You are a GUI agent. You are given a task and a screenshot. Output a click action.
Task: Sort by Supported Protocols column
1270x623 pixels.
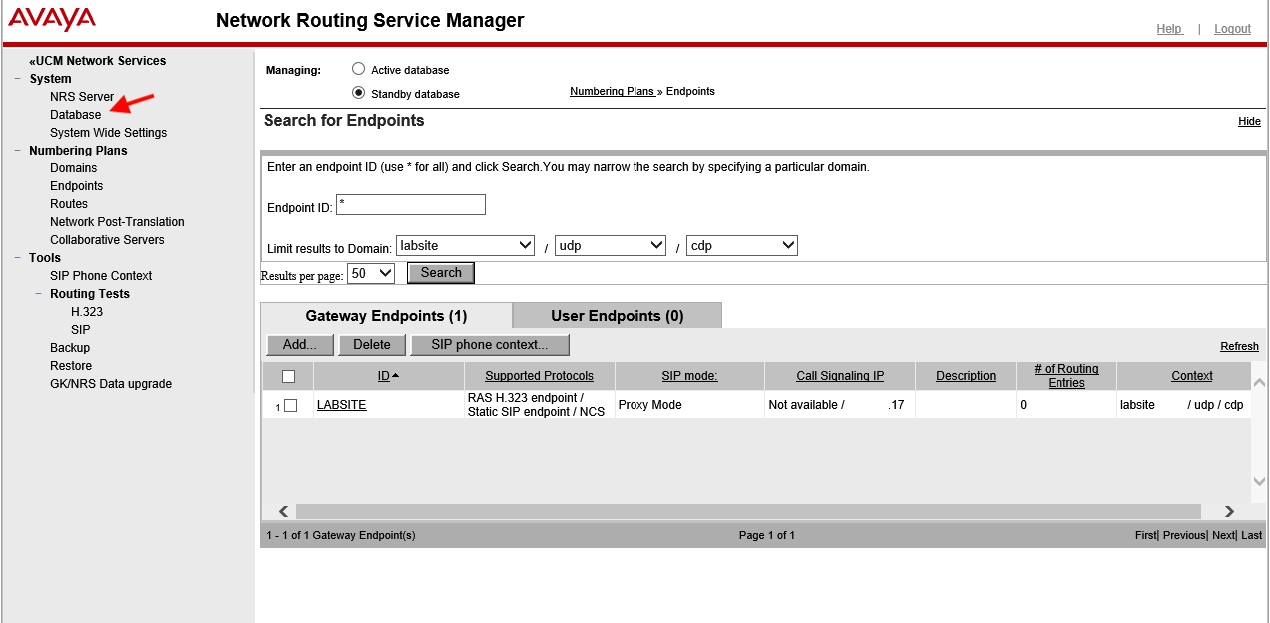539,376
